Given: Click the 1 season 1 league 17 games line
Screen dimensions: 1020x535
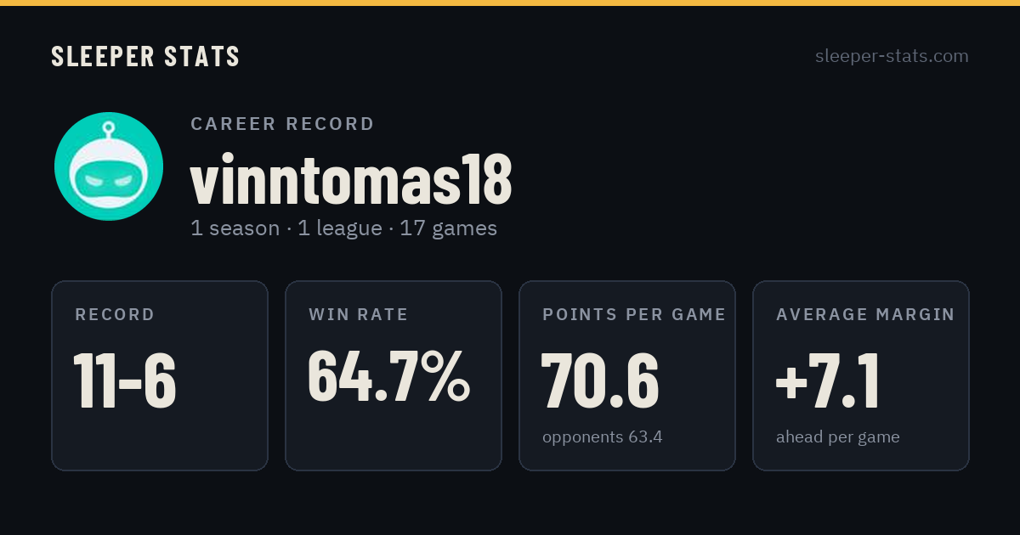Looking at the screenshot, I should (343, 228).
